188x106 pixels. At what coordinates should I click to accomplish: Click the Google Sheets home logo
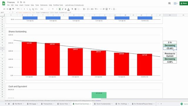point(4,3)
